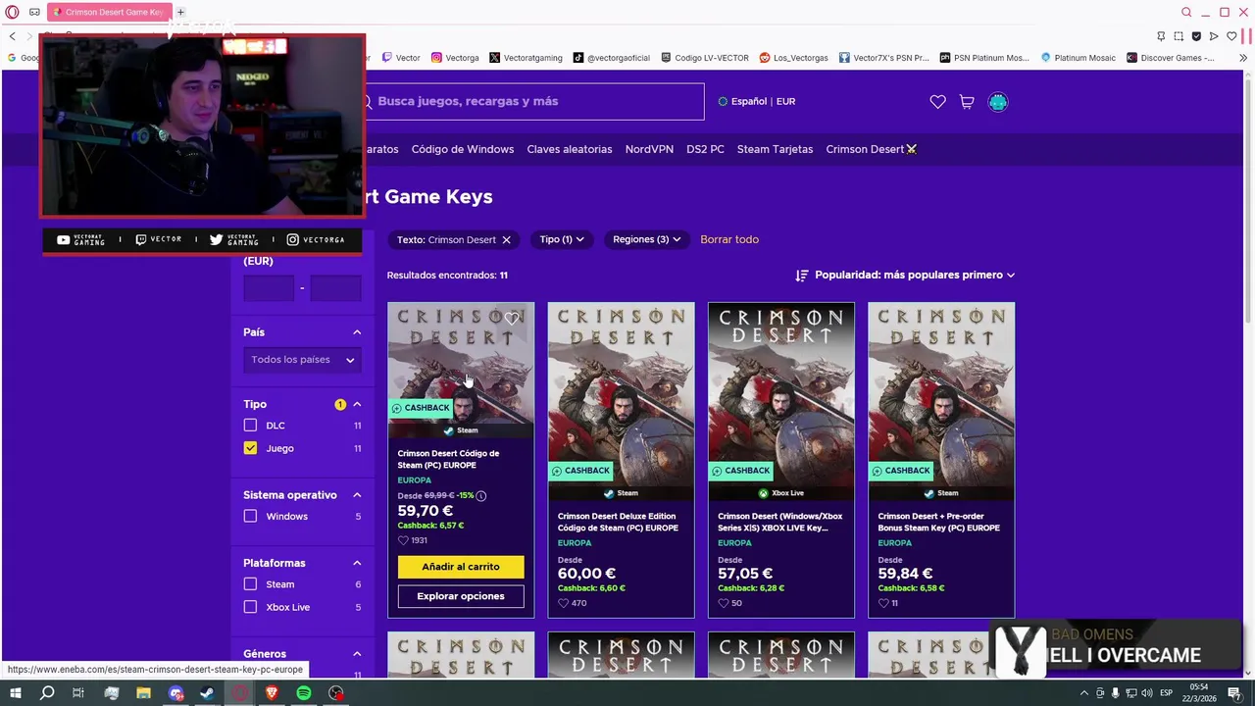
Task: Open Spotify from the taskbar
Action: tap(304, 693)
